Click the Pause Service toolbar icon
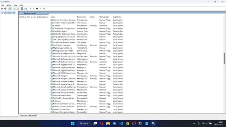 (x=41, y=8)
